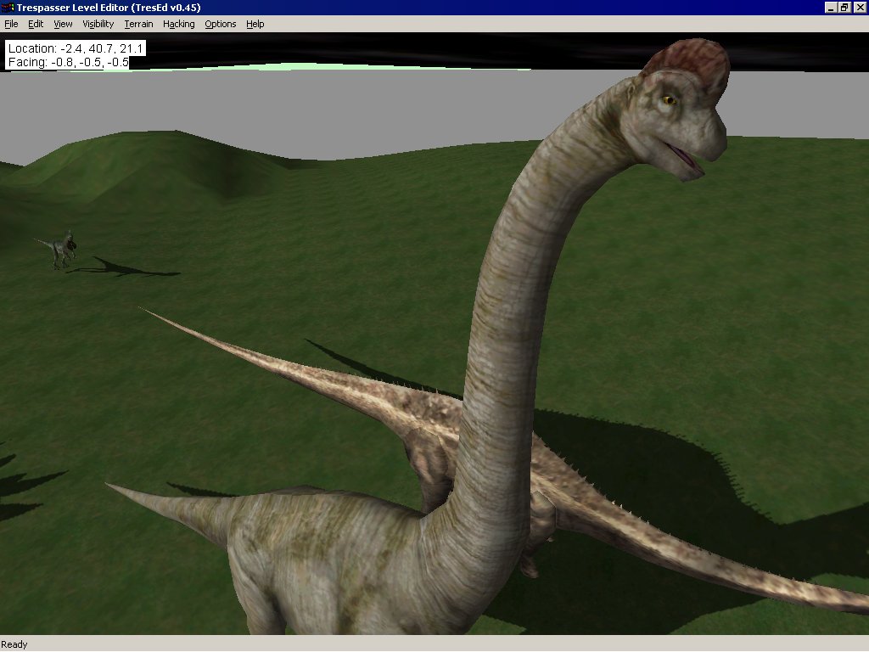
Task: Open the Help menu
Action: pos(255,24)
